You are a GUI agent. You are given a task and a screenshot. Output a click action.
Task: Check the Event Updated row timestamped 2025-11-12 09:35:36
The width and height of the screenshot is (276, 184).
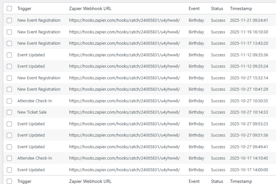(x=9, y=55)
